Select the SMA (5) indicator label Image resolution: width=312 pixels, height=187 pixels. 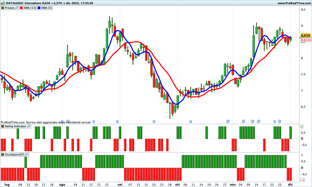pos(47,8)
